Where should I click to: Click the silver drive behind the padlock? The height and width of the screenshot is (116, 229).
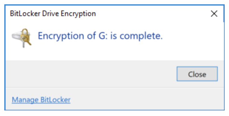point(16,36)
